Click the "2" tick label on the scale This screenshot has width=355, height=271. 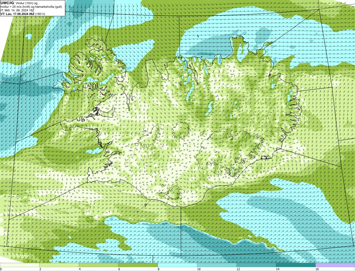[x=40, y=269]
